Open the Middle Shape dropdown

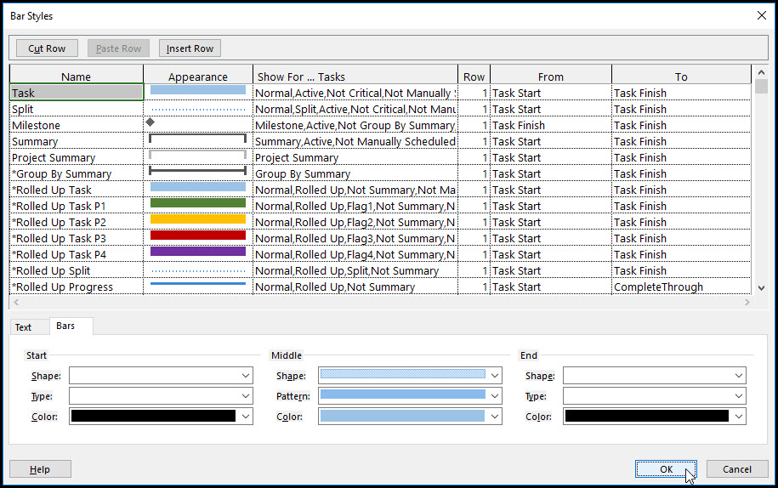click(410, 376)
